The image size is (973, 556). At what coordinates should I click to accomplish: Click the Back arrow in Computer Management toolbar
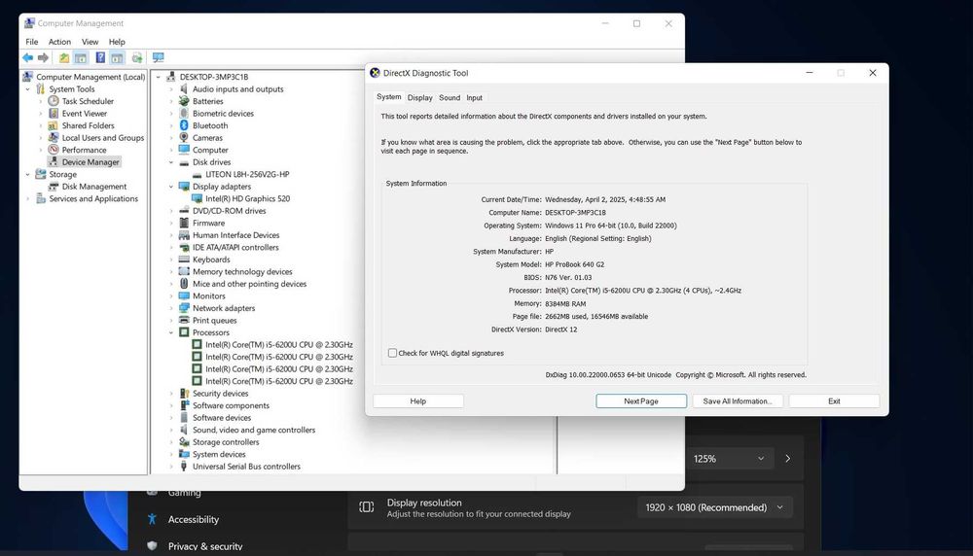click(28, 57)
